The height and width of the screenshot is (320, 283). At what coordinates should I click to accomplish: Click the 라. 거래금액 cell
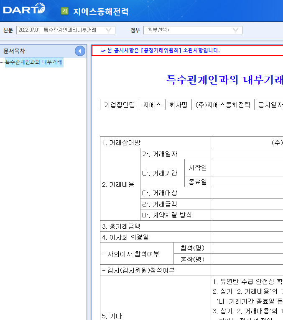pos(176,204)
